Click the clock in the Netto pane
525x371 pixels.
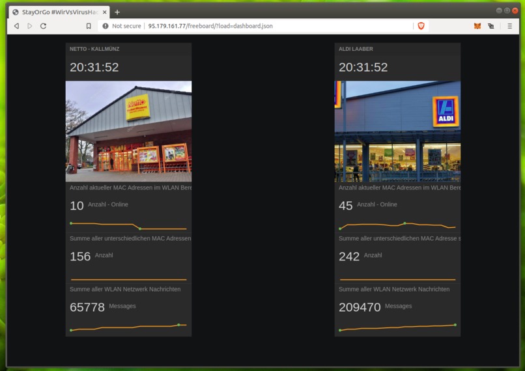coord(94,67)
